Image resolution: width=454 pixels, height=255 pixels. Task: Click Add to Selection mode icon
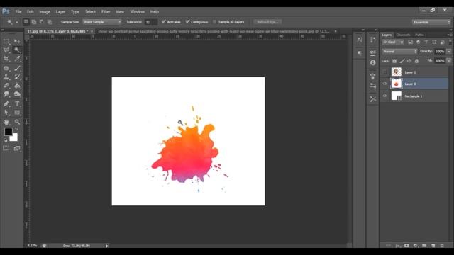coord(34,22)
